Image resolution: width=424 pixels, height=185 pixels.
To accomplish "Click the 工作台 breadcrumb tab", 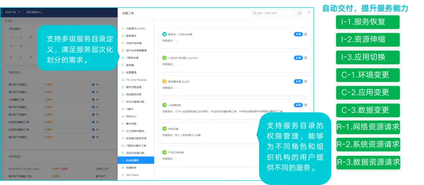I will pyautogui.click(x=8, y=20).
